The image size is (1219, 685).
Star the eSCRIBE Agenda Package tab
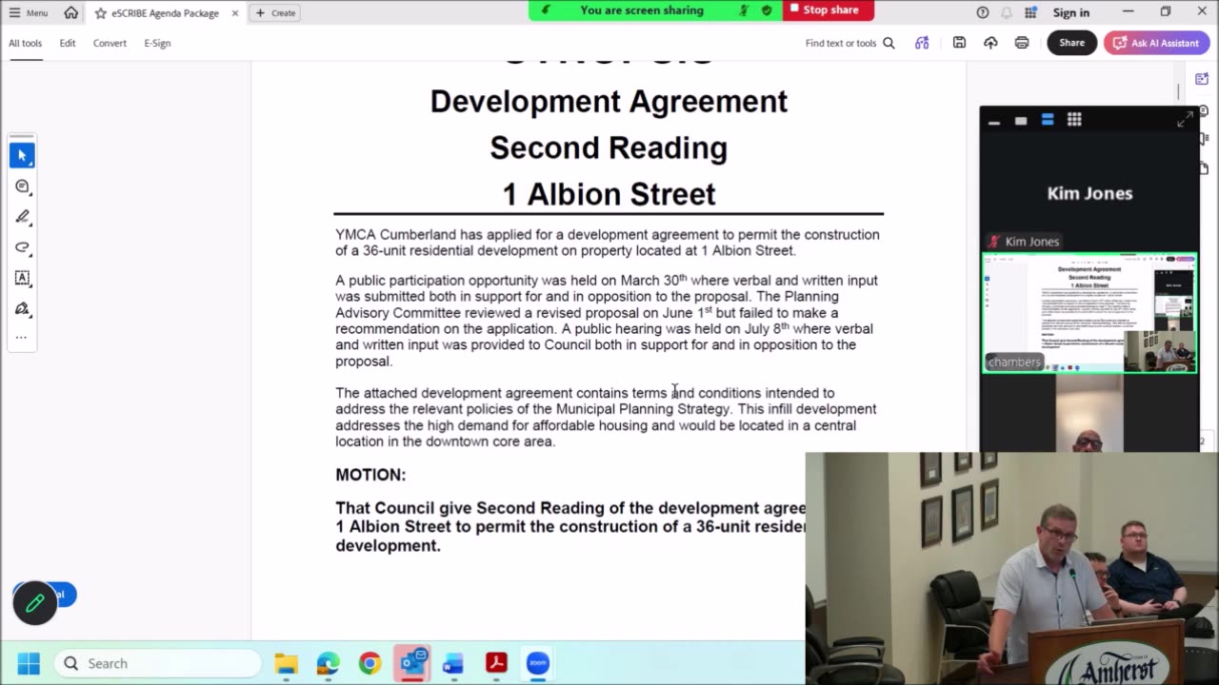coord(100,13)
